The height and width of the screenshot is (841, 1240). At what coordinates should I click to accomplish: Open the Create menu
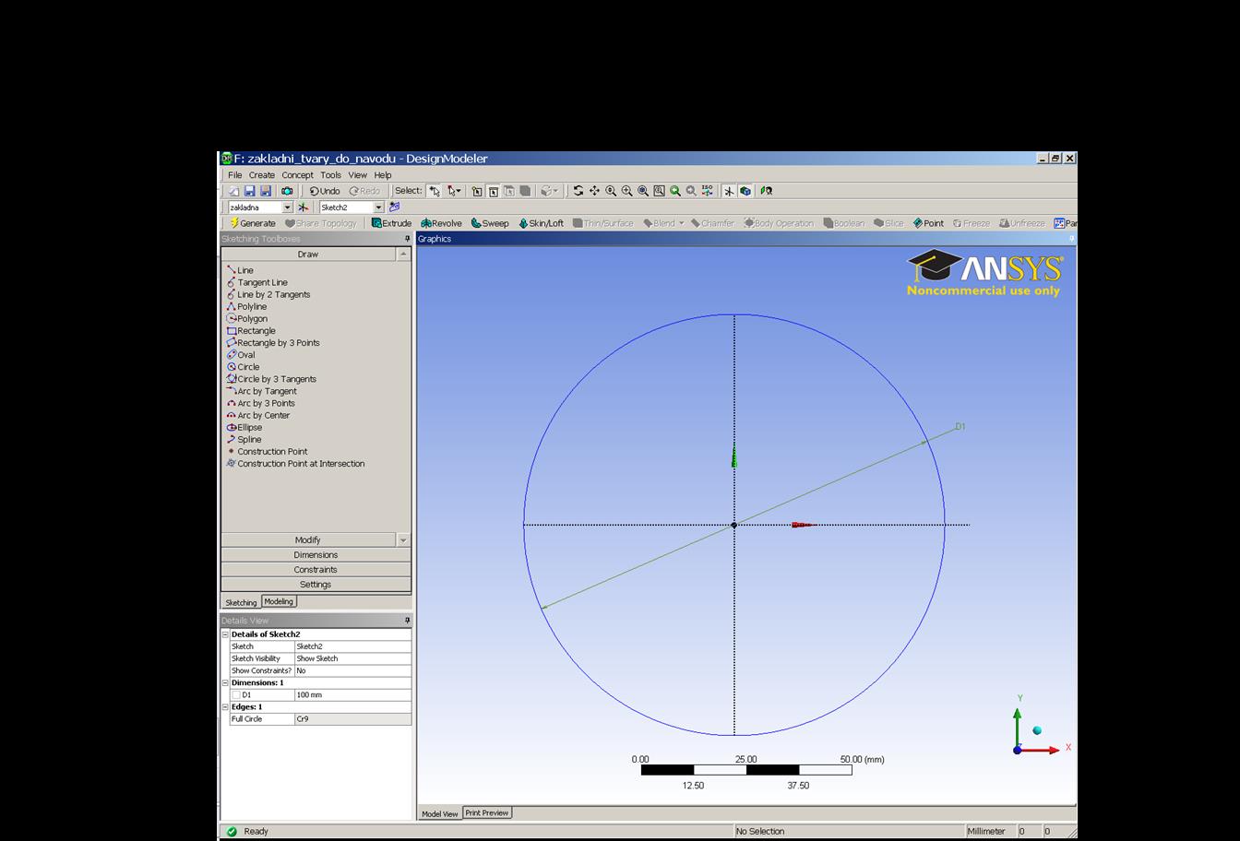[x=261, y=174]
